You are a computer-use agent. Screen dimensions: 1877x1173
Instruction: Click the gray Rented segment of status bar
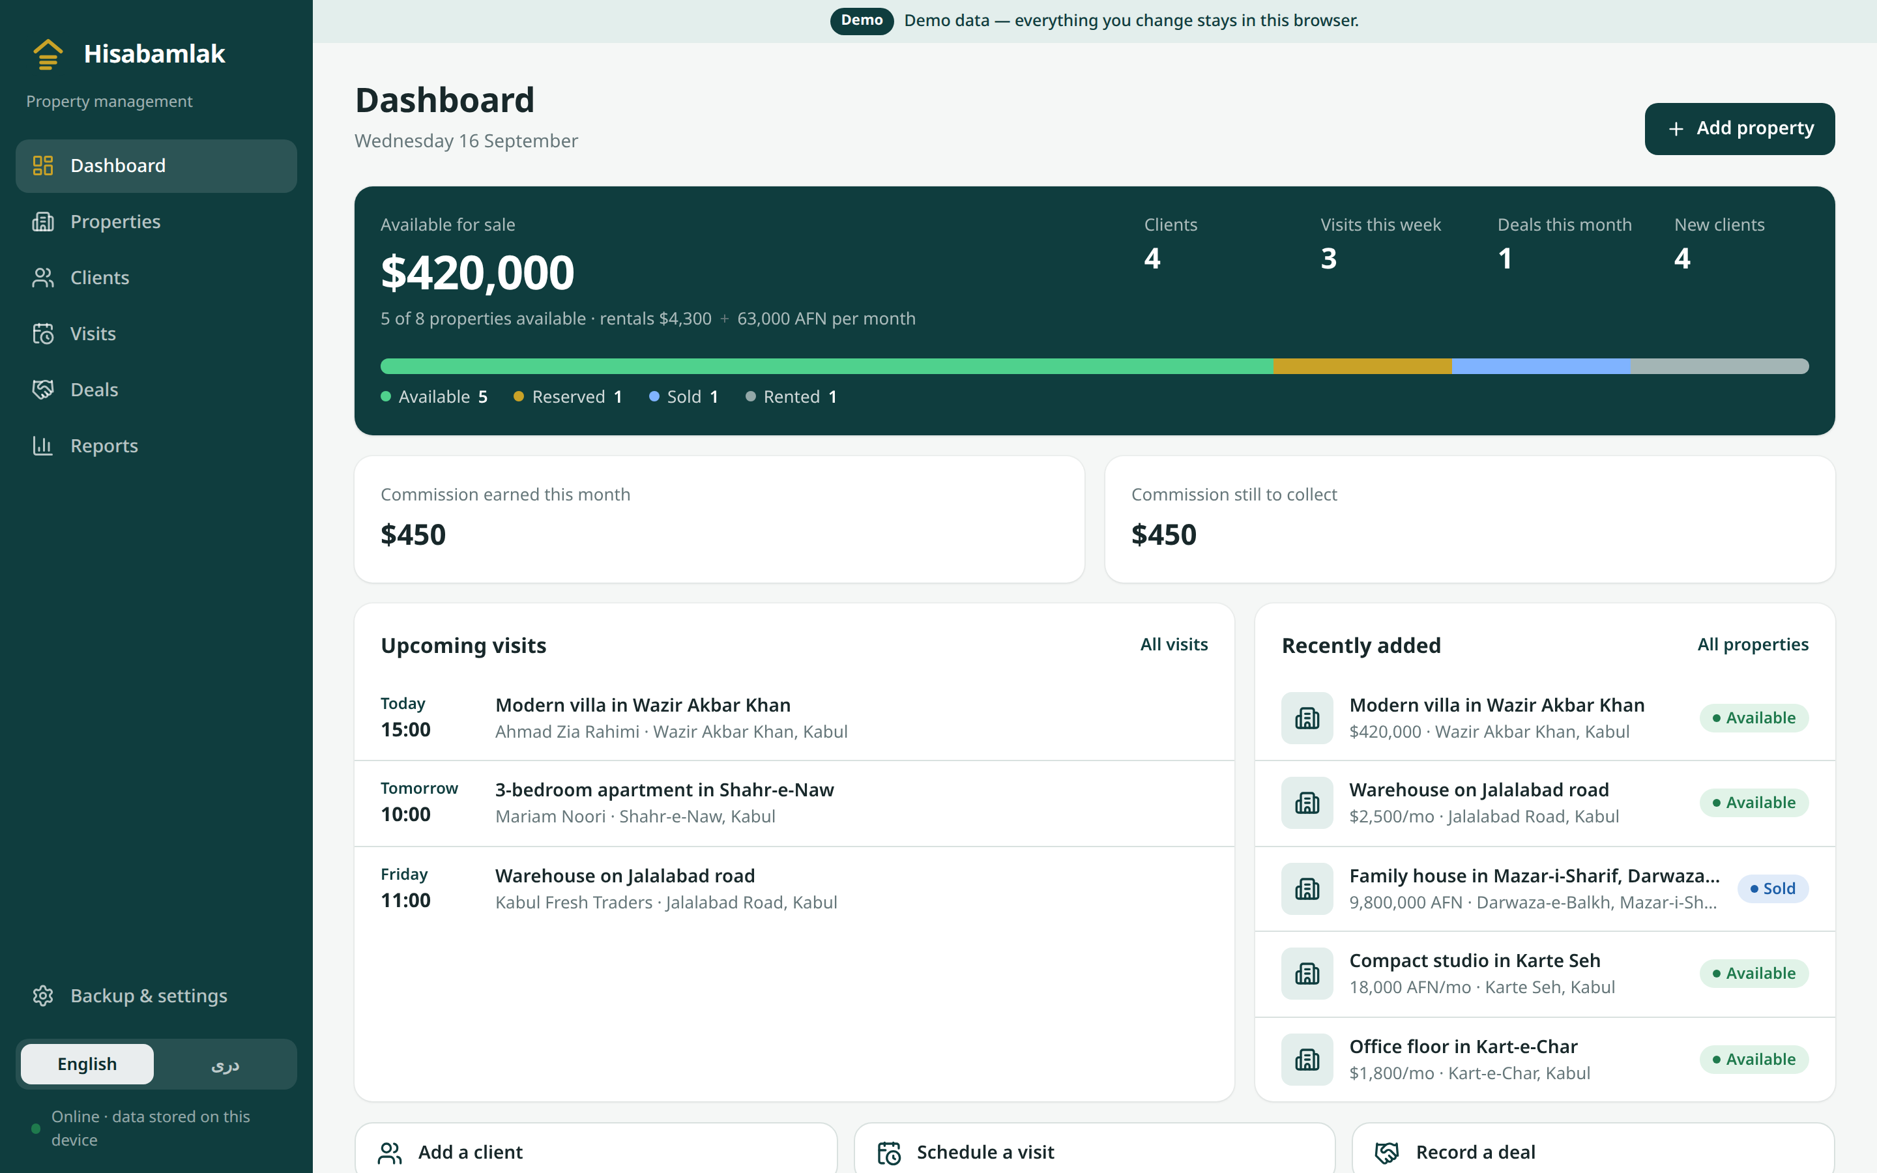[1719, 366]
